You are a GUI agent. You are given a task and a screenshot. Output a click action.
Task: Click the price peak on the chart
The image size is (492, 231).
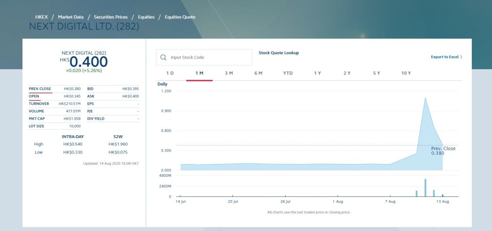(425, 98)
